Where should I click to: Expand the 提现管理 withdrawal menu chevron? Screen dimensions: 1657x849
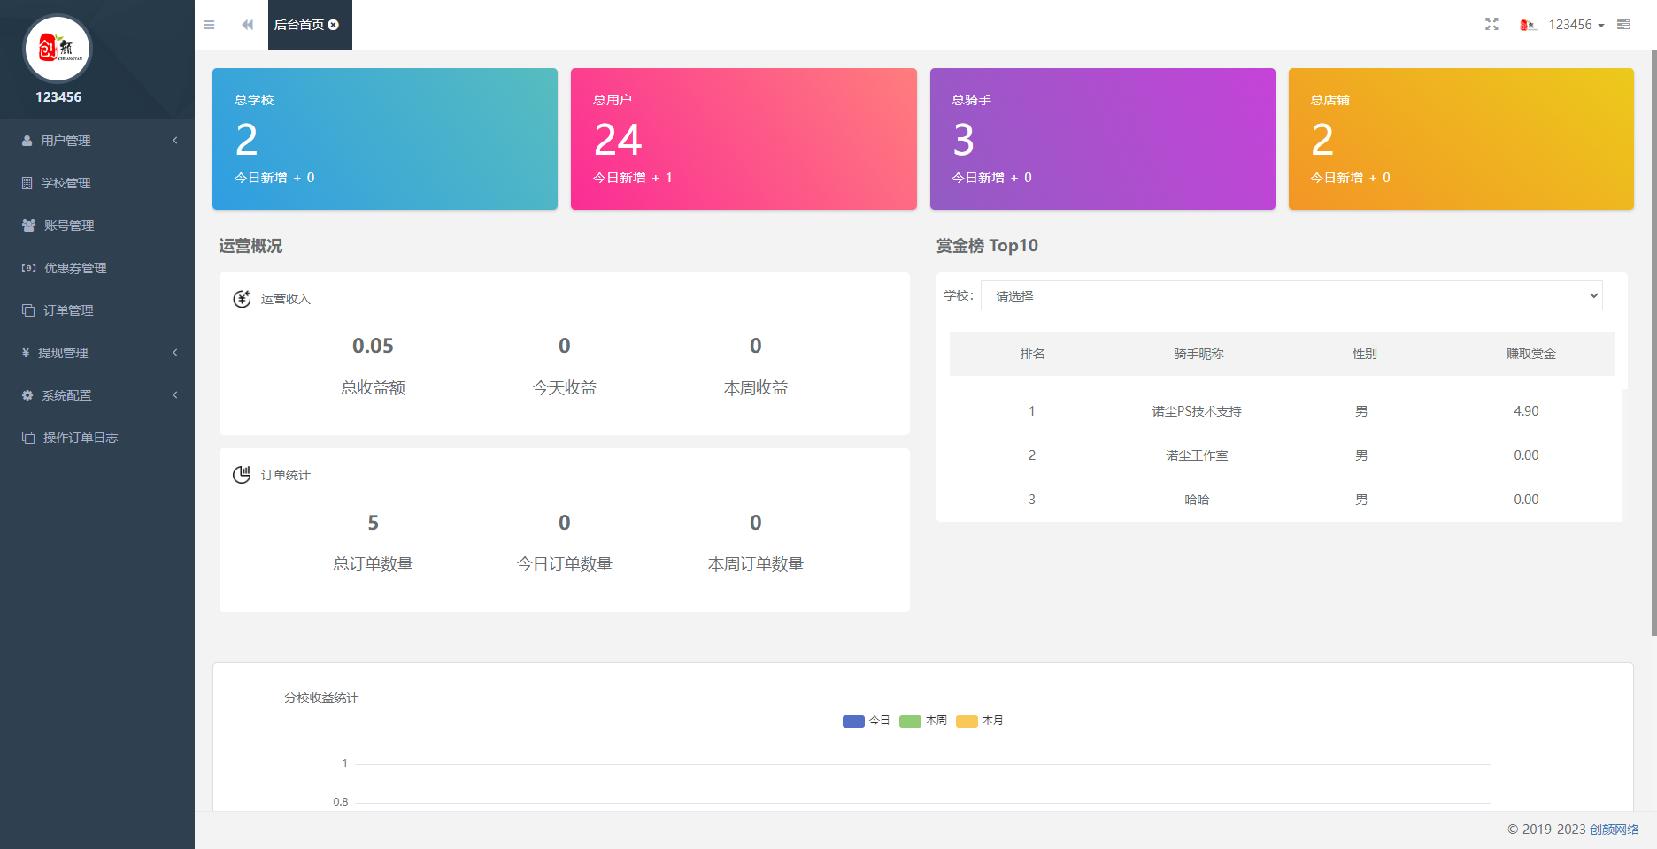click(x=174, y=353)
